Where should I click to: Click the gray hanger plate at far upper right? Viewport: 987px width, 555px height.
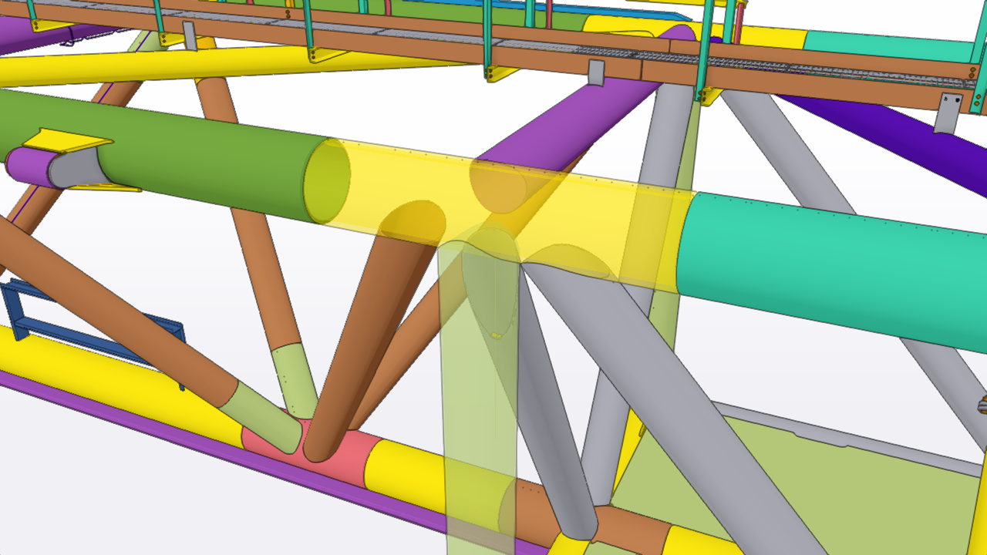pos(948,112)
